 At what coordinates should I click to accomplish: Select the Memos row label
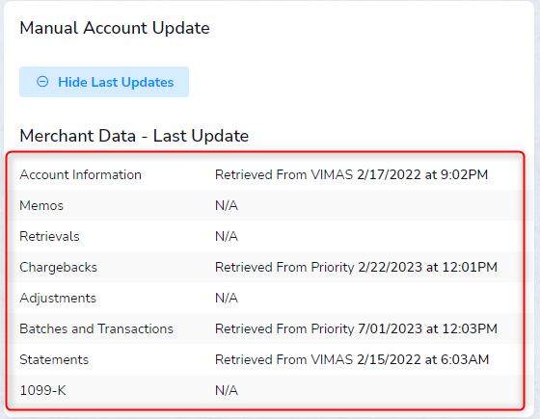(x=41, y=206)
